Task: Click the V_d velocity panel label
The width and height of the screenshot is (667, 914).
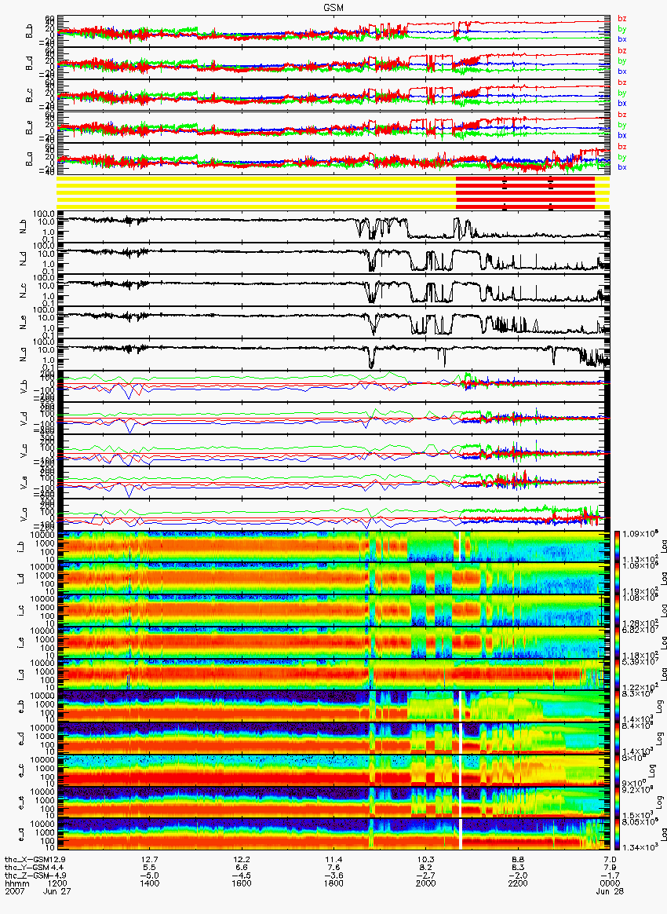Action: click(24, 418)
